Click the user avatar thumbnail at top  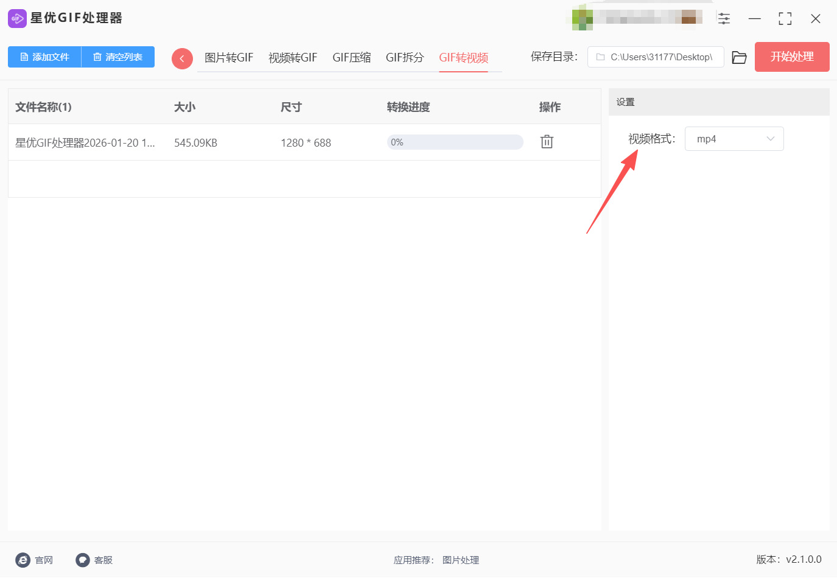coord(581,18)
